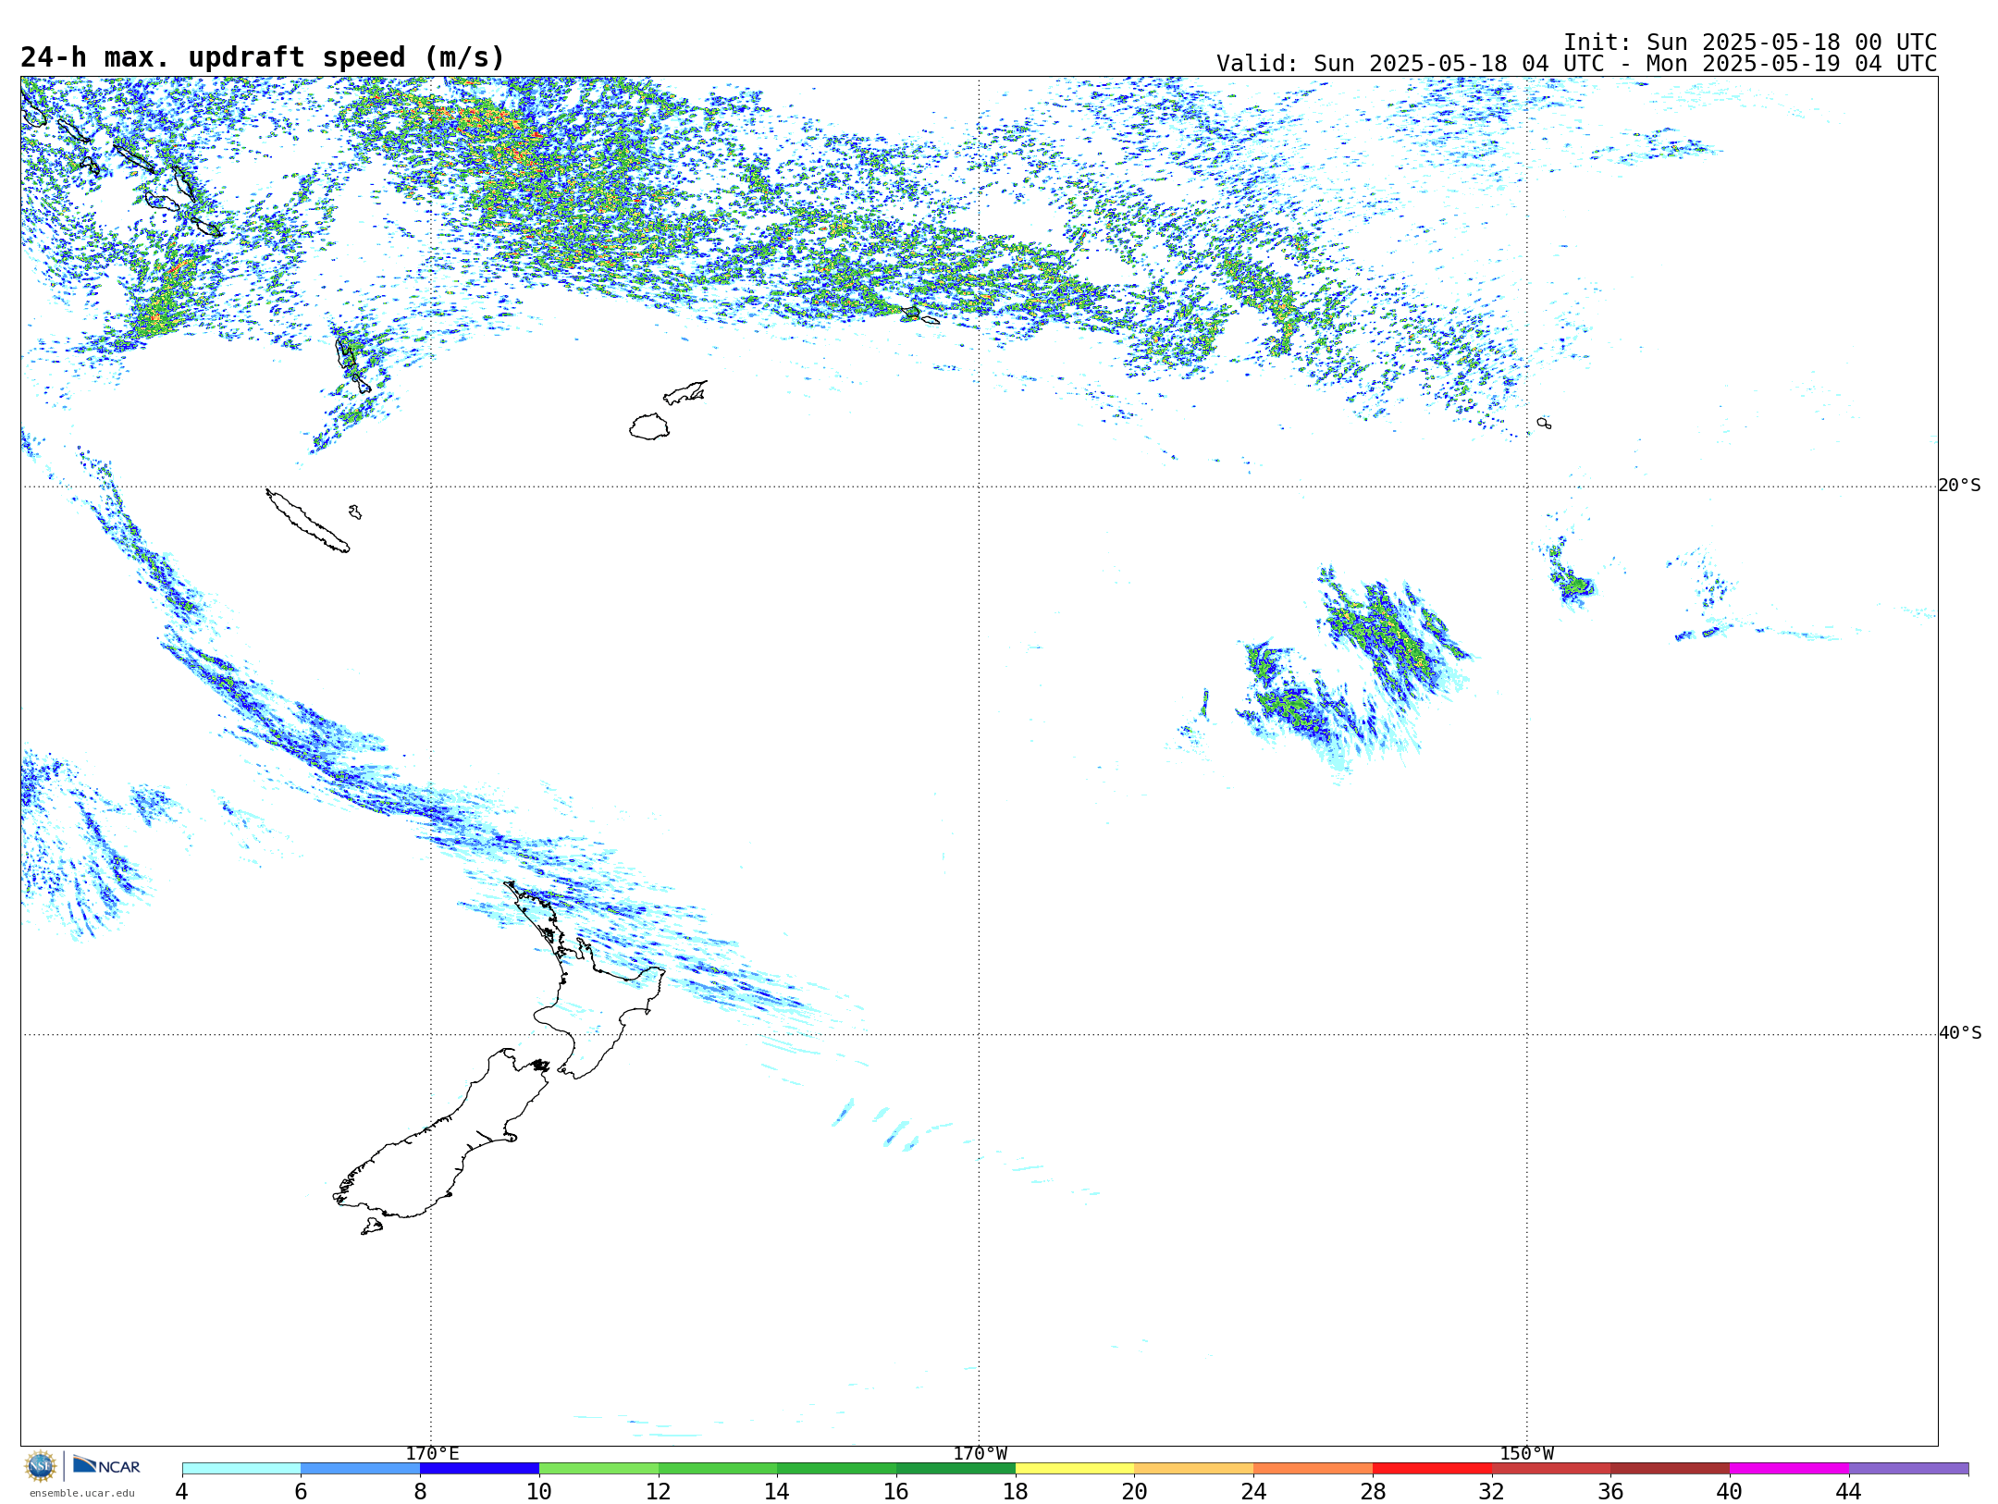Choose the orange 24–28 swatch
This screenshot has height=1504, width=1998.
pos(1313,1468)
